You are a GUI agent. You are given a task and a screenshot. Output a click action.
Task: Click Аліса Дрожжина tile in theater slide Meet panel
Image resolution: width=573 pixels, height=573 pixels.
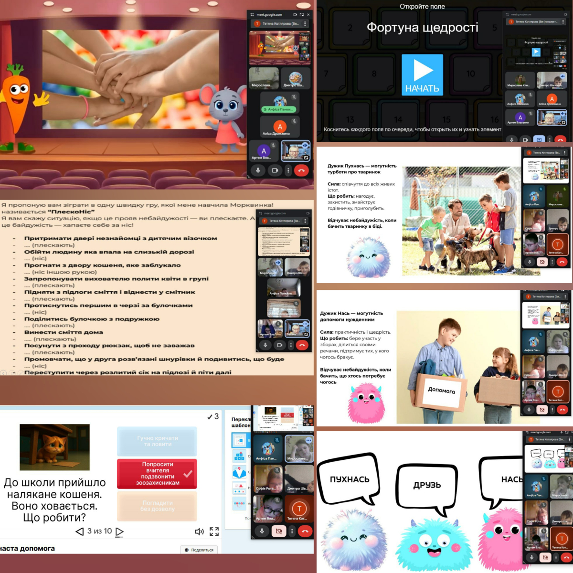280,127
